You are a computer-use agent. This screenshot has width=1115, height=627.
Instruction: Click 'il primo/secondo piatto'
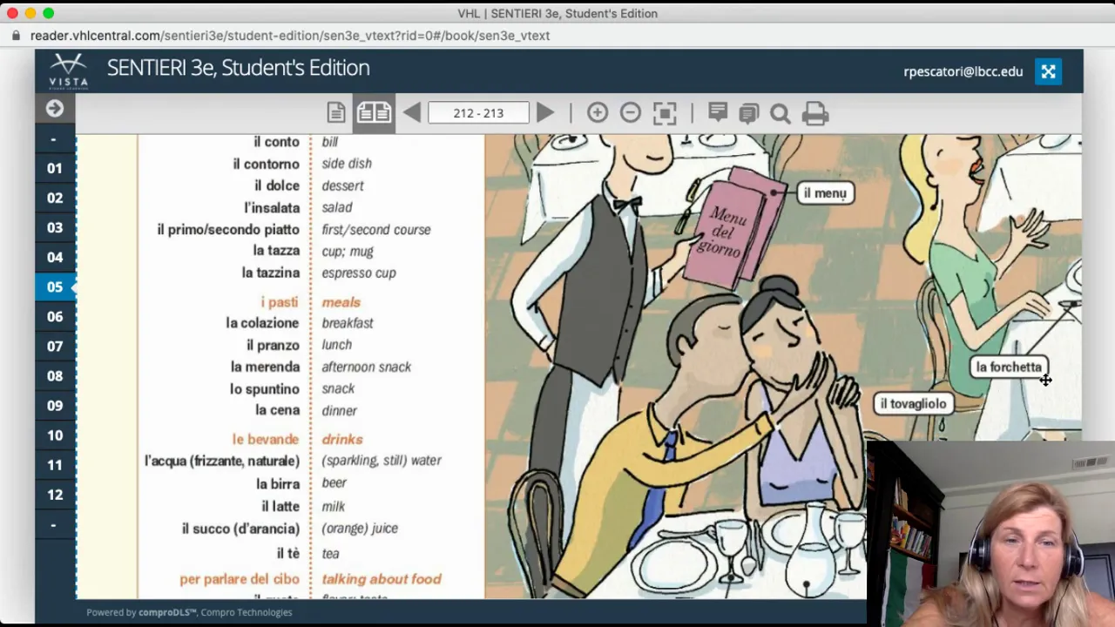click(228, 229)
